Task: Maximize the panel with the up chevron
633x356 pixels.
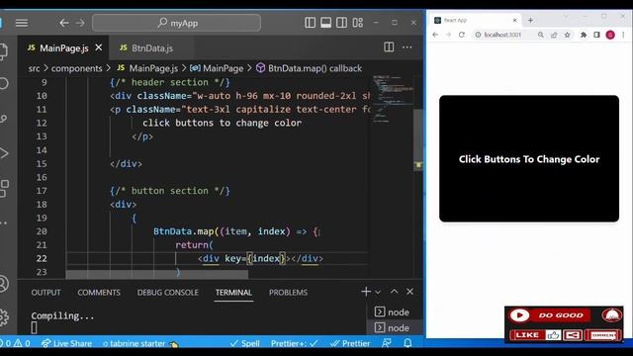Action: coord(394,292)
